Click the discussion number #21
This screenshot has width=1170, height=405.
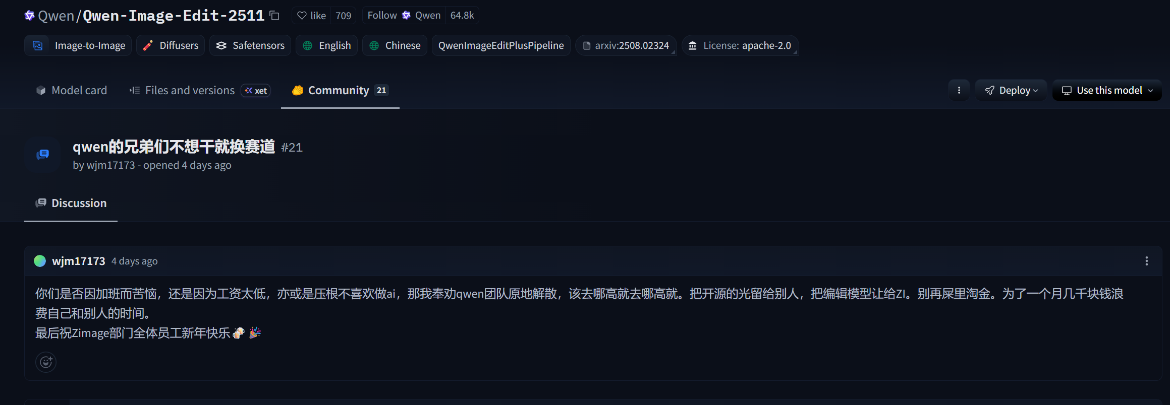pos(292,148)
